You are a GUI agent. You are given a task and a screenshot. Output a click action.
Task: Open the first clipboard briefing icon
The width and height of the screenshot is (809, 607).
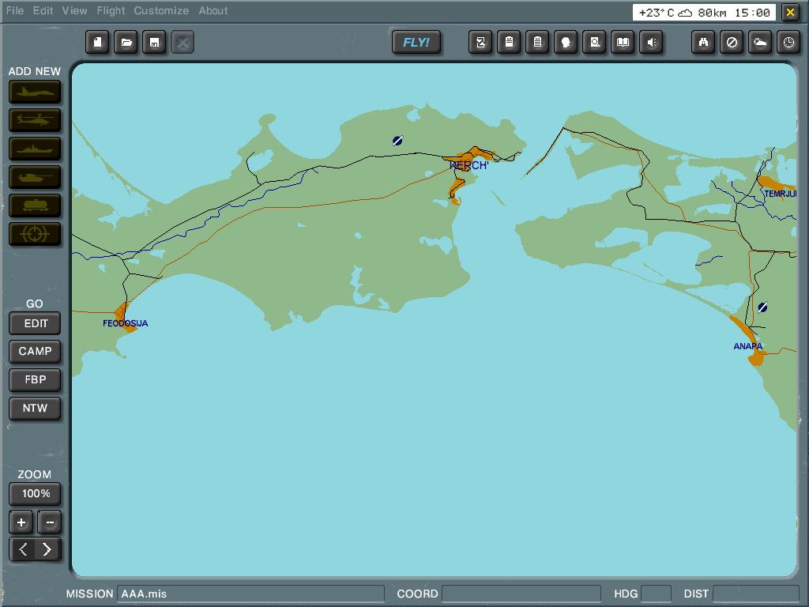pyautogui.click(x=509, y=43)
